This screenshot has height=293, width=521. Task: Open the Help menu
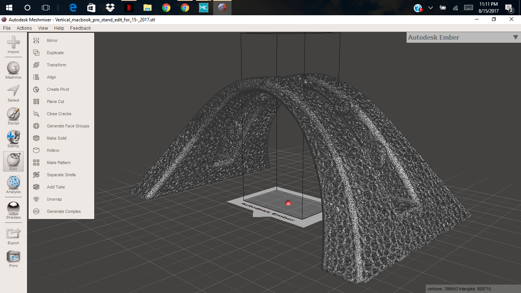(x=59, y=28)
